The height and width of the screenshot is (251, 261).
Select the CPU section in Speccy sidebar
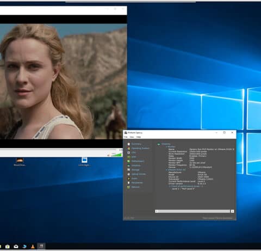[132, 152]
